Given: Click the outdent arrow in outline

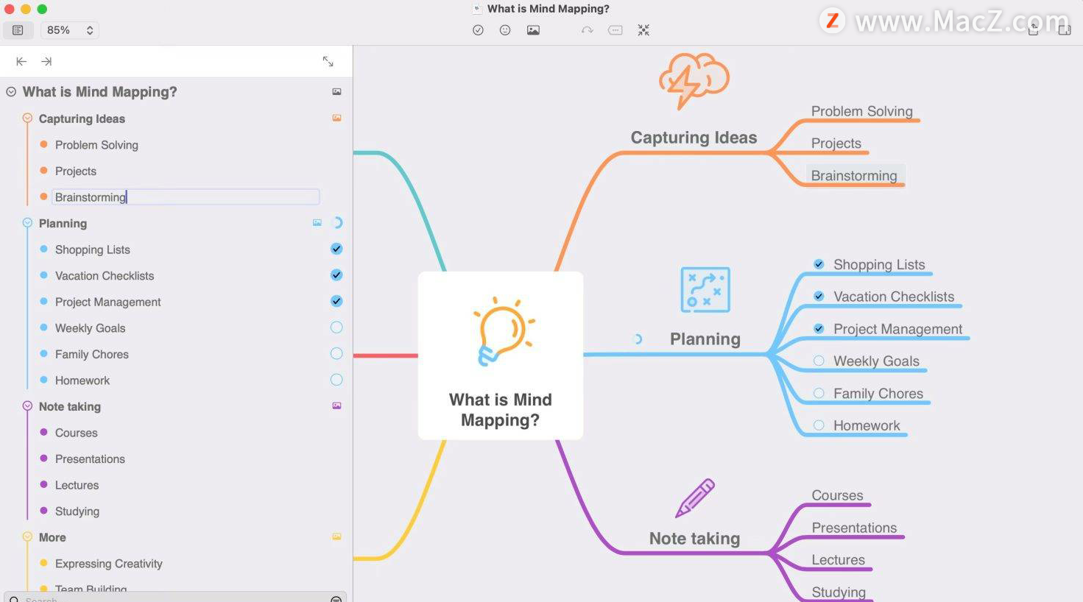Looking at the screenshot, I should point(21,62).
